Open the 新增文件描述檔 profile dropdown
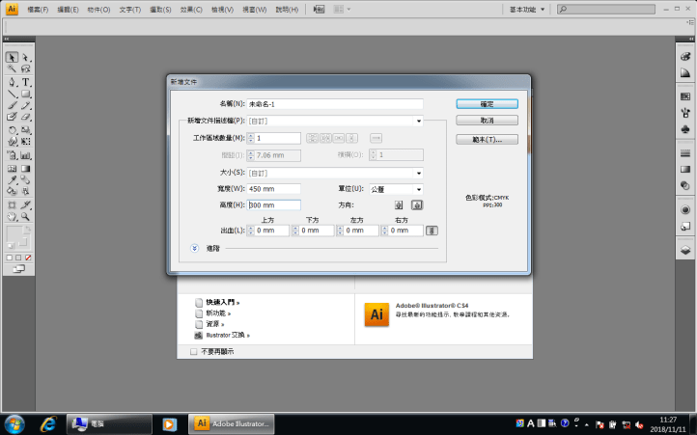Viewport: 697px width, 435px height. point(335,121)
